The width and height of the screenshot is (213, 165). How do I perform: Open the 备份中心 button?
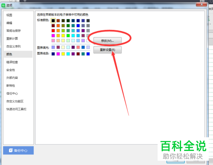[18, 151]
